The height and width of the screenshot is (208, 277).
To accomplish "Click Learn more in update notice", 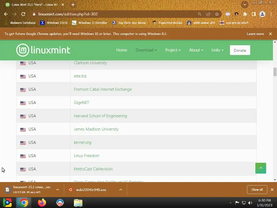I will coord(255,34).
